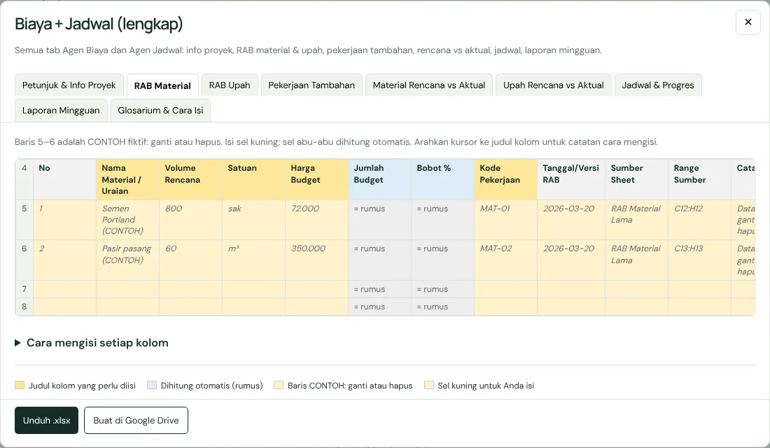Image resolution: width=770 pixels, height=448 pixels.
Task: Click the range cell C13:H13
Action: [x=700, y=260]
